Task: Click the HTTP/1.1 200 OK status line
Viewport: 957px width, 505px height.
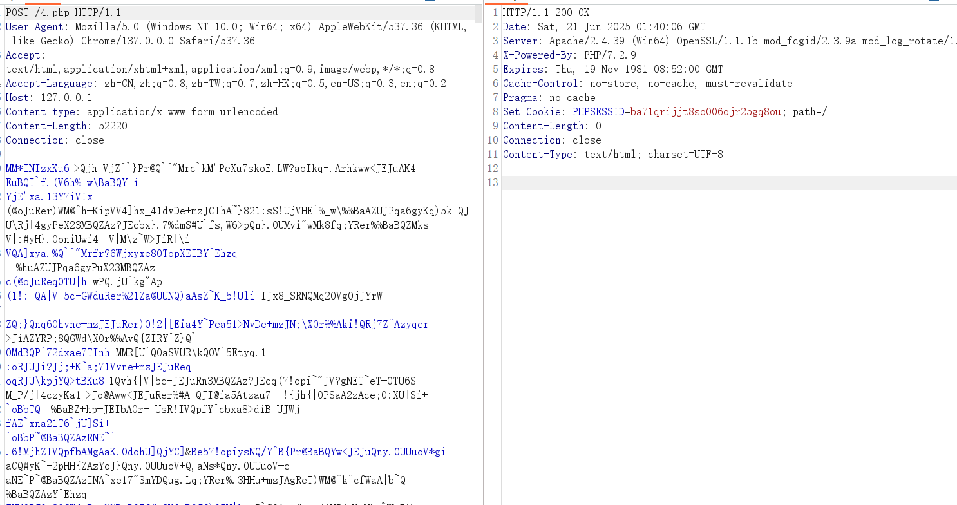Action: point(545,13)
